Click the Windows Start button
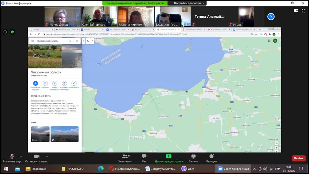Screen dimensions: 309x174 point(6,169)
